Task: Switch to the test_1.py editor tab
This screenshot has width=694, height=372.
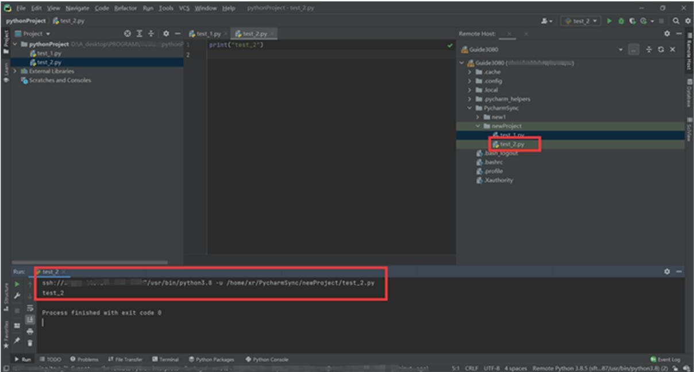Action: point(208,34)
